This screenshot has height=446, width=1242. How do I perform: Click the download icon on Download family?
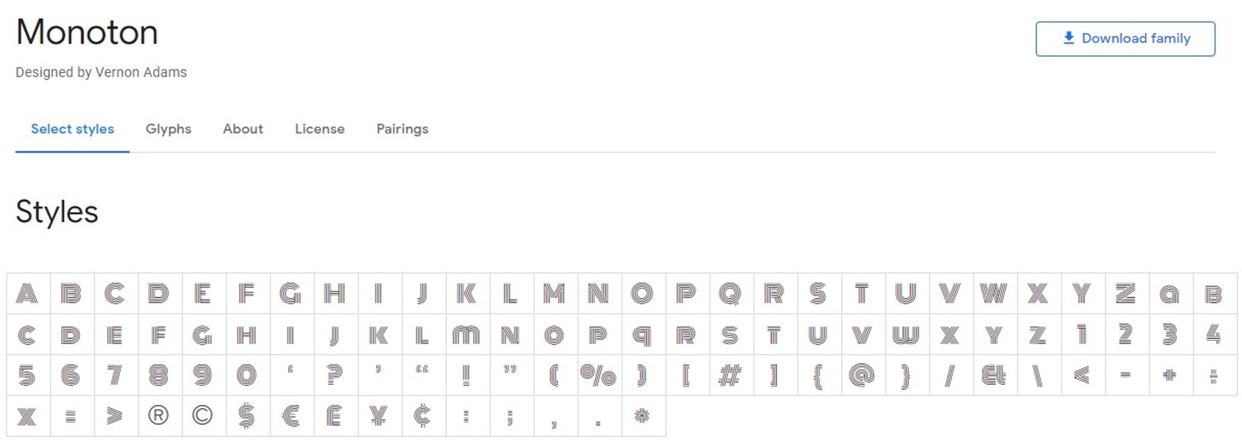click(1068, 38)
